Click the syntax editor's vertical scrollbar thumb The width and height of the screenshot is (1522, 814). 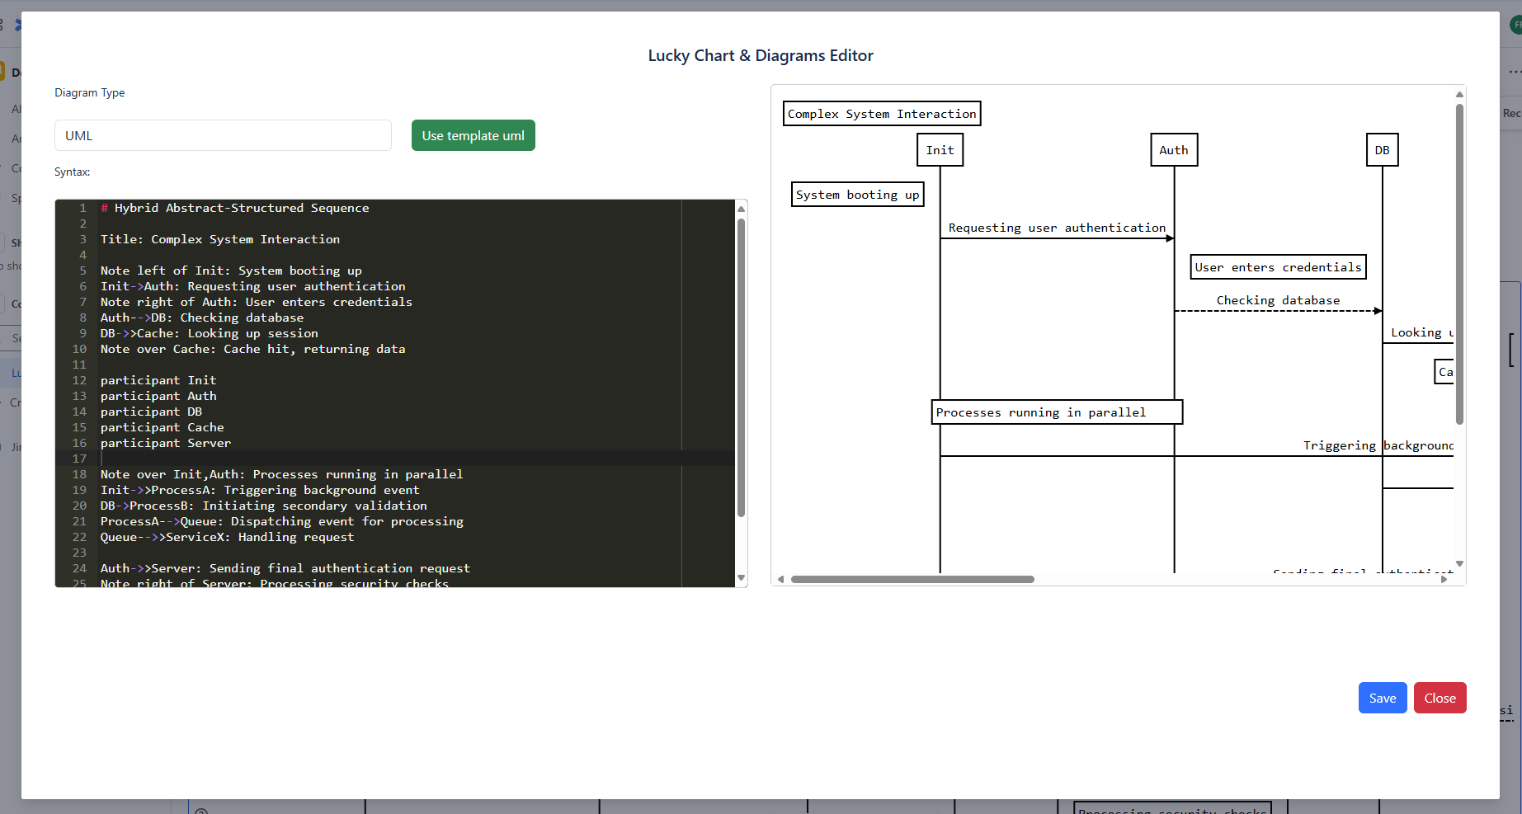(741, 367)
